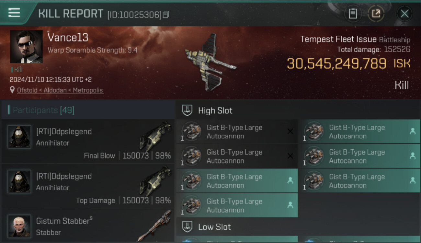The image size is (421, 243).
Task: Click the location pin icon
Action: point(12,90)
